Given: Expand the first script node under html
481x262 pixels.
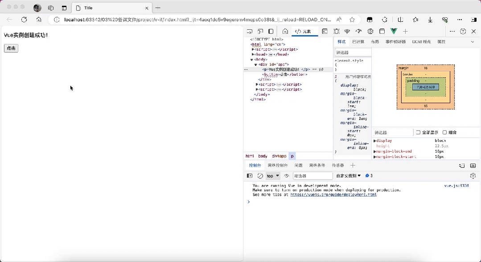Looking at the screenshot, I should tap(253, 49).
